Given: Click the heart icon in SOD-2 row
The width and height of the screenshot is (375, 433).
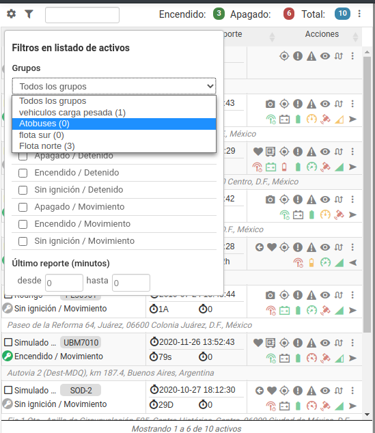Looking at the screenshot, I should 272,391.
